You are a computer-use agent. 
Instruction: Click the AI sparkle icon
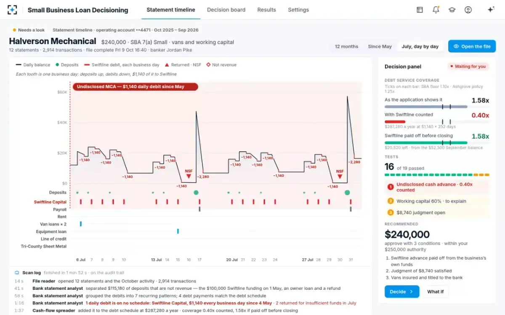click(x=491, y=10)
